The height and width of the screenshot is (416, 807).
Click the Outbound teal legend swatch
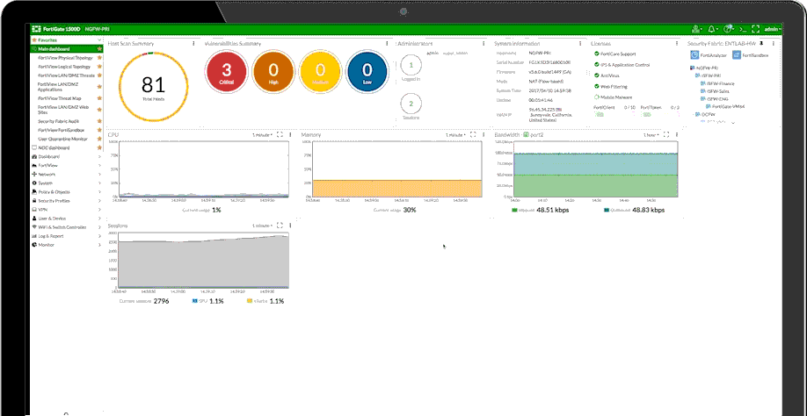click(x=607, y=210)
